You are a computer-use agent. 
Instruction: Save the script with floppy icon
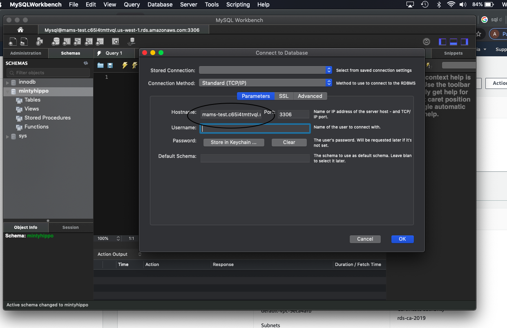[x=110, y=65]
